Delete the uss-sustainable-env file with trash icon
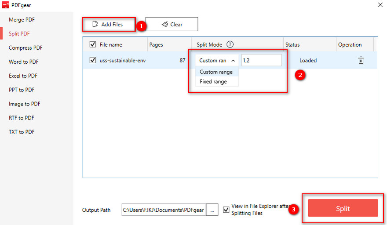The height and width of the screenshot is (225, 387). click(361, 60)
